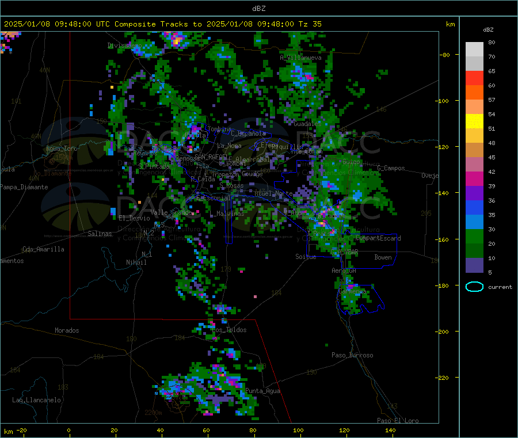Click the legend value 45

pyautogui.click(x=492, y=157)
